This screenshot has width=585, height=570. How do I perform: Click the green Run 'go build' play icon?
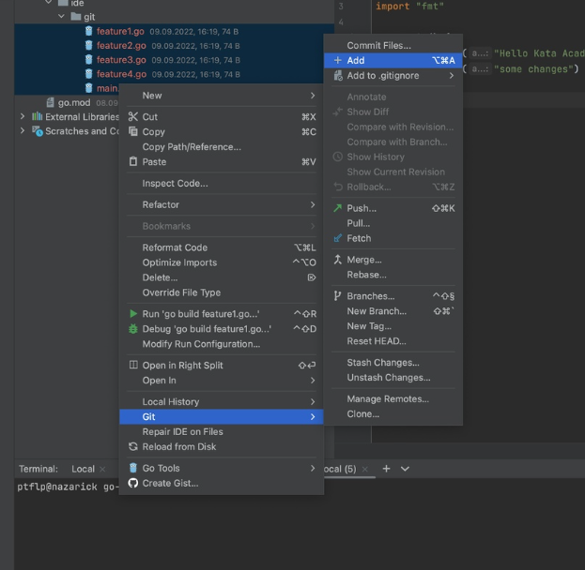[133, 314]
